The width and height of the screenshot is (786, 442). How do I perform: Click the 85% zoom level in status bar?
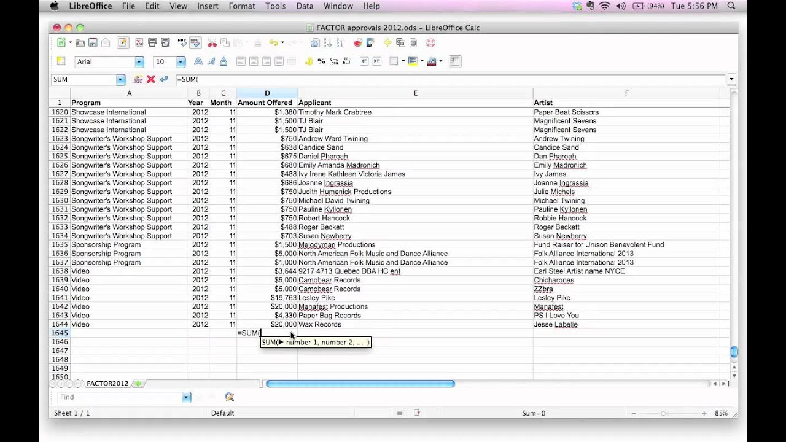721,413
